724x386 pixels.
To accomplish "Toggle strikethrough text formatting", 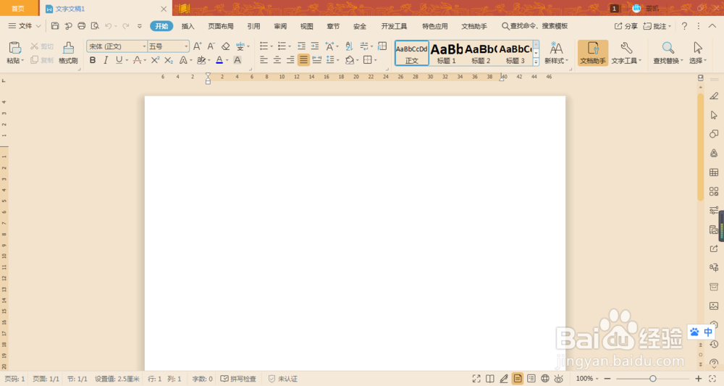I will click(137, 60).
